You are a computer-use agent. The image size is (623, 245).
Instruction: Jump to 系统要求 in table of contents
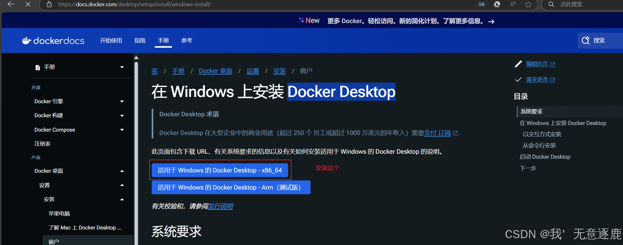click(531, 112)
